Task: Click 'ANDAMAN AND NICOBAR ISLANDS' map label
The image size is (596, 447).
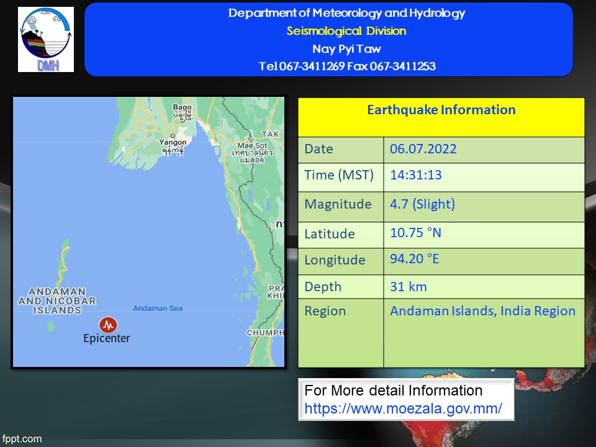Action: pyautogui.click(x=57, y=301)
